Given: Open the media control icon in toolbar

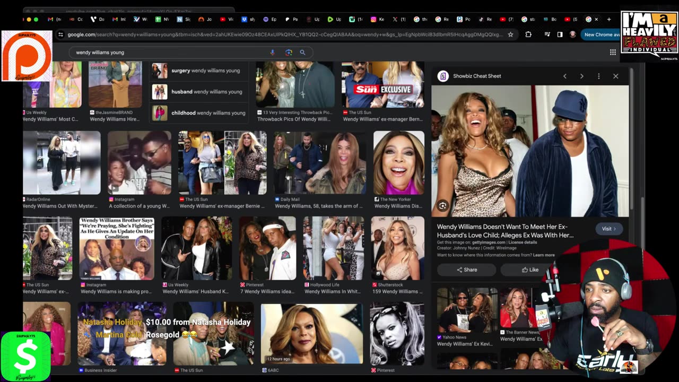Looking at the screenshot, I should tap(547, 34).
